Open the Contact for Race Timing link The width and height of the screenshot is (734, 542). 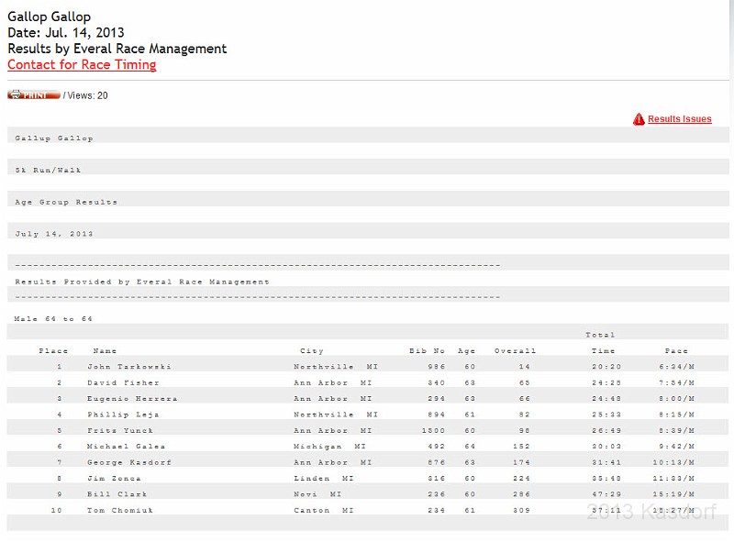pos(82,65)
